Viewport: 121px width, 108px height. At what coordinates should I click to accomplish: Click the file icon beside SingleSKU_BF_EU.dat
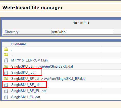tap(6, 91)
